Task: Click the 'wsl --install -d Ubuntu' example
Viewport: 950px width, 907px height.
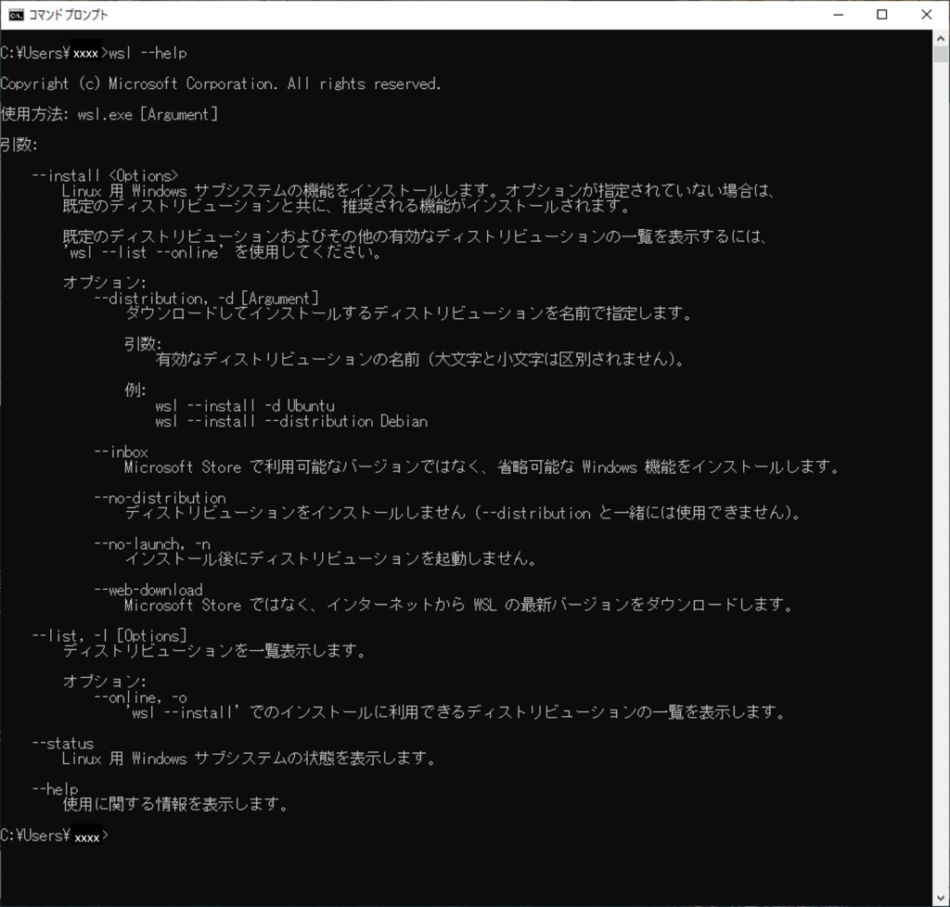Action: tap(245, 405)
